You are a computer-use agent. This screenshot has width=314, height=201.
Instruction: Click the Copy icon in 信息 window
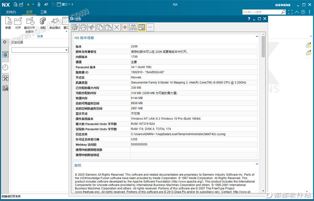coord(100,27)
